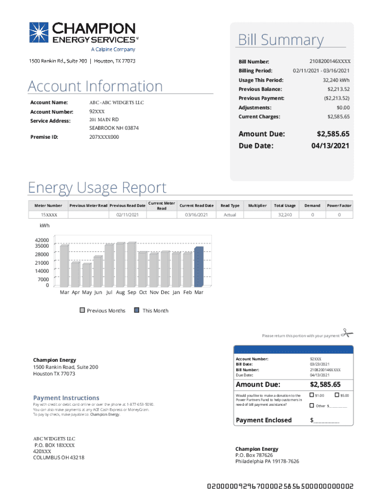Click the Bill Summary heading
The height and width of the screenshot is (500, 376).
click(281, 40)
